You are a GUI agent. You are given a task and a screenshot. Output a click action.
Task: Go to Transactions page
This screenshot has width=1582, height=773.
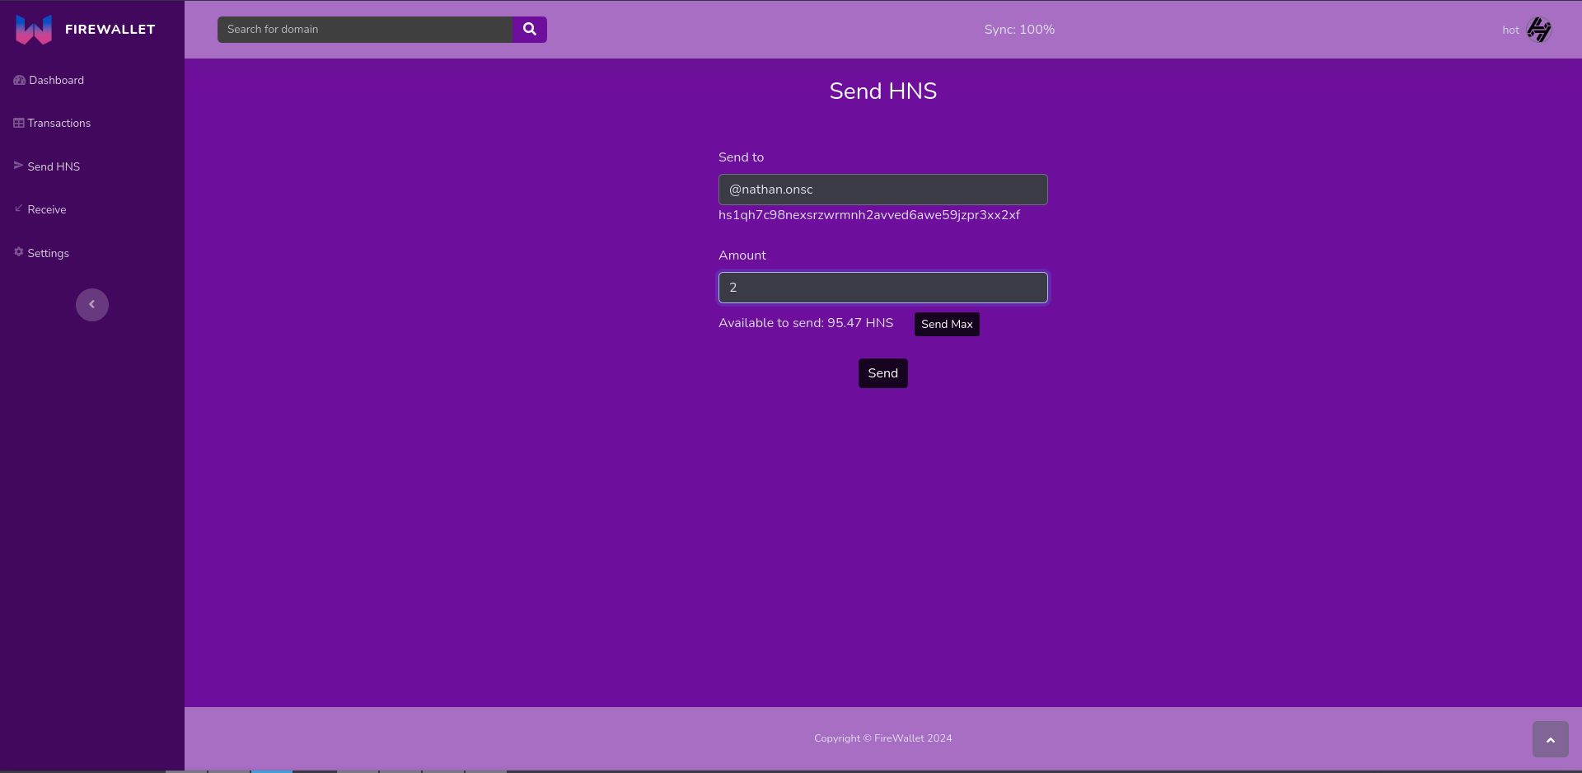click(x=59, y=123)
